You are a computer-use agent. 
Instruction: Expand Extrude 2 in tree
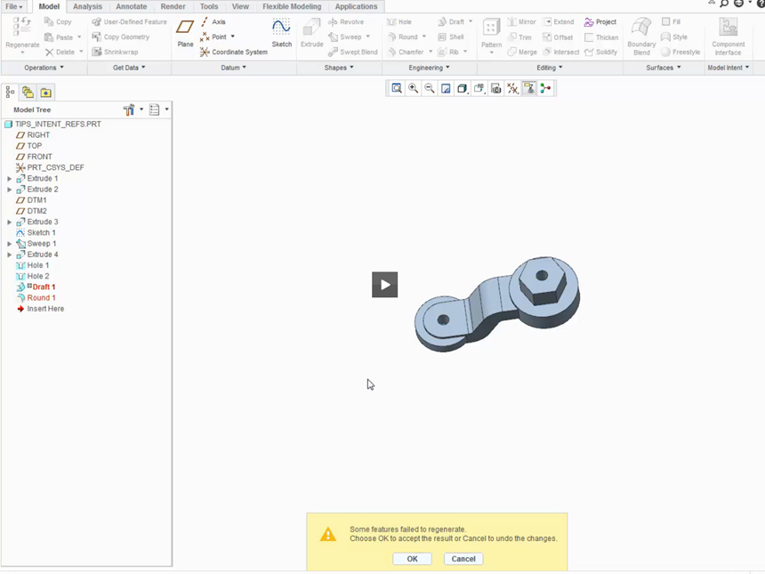9,190
